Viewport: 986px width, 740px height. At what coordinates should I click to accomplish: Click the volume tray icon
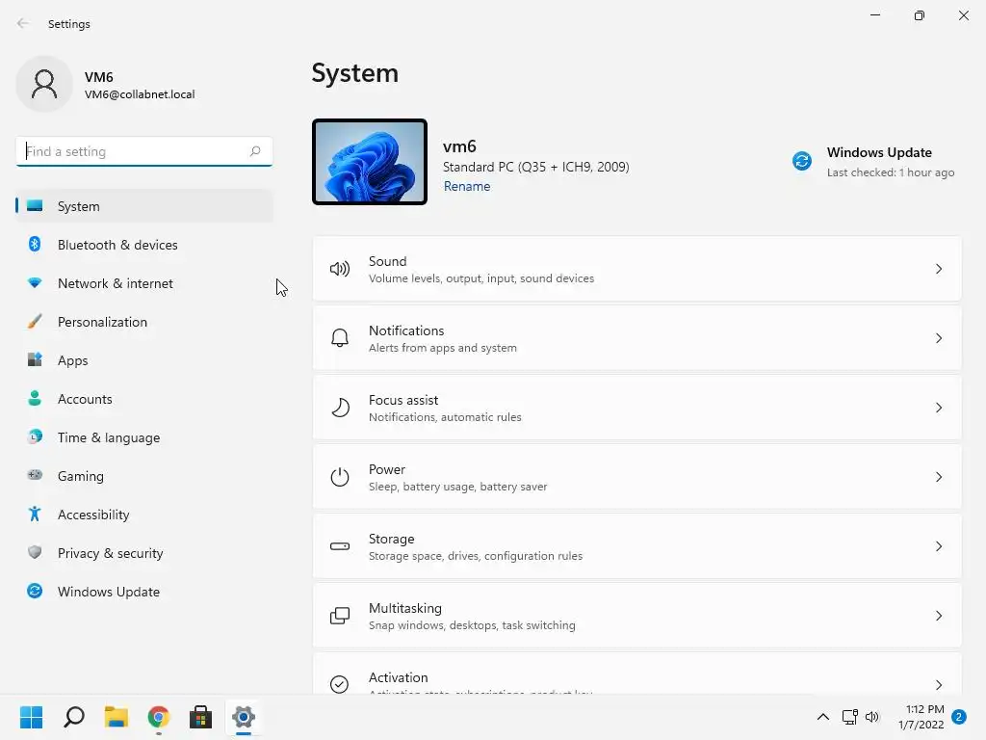pos(872,717)
